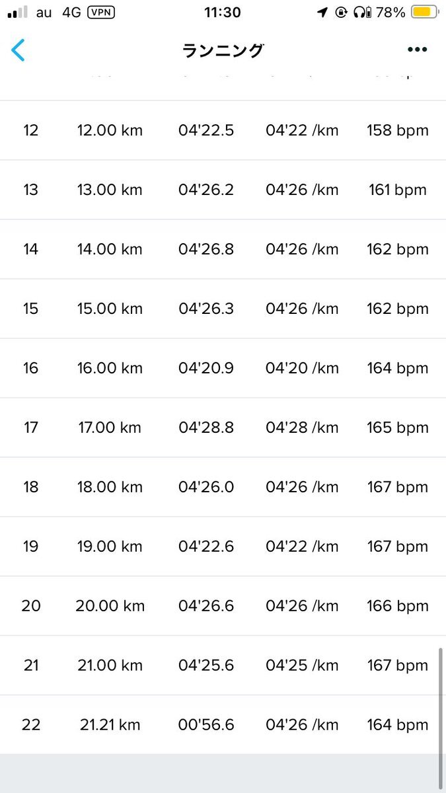Tap the ランニング title header
446x793 pixels.
point(223,50)
